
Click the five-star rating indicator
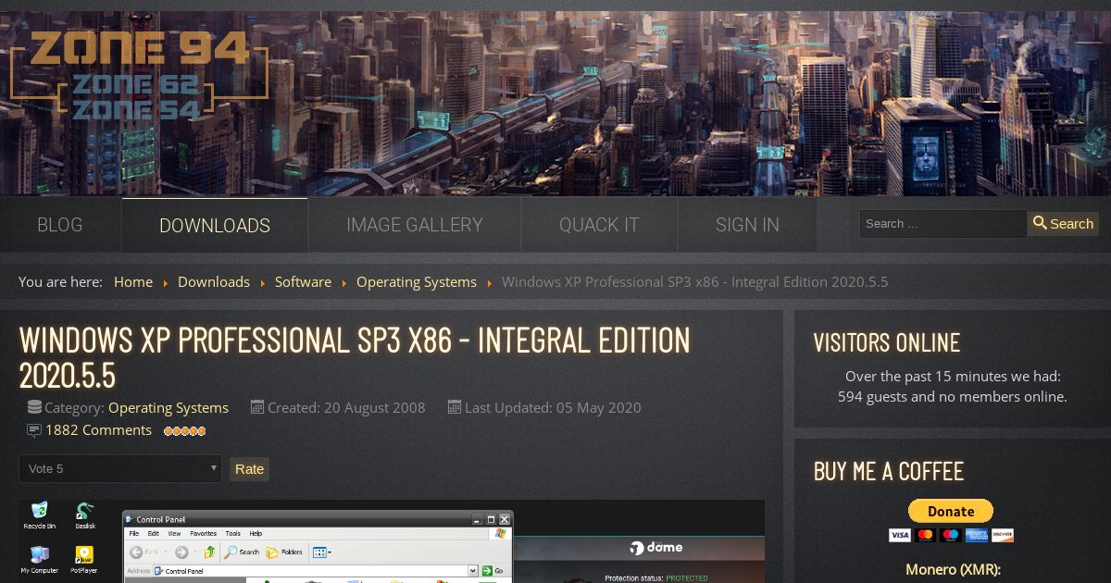[x=184, y=431]
